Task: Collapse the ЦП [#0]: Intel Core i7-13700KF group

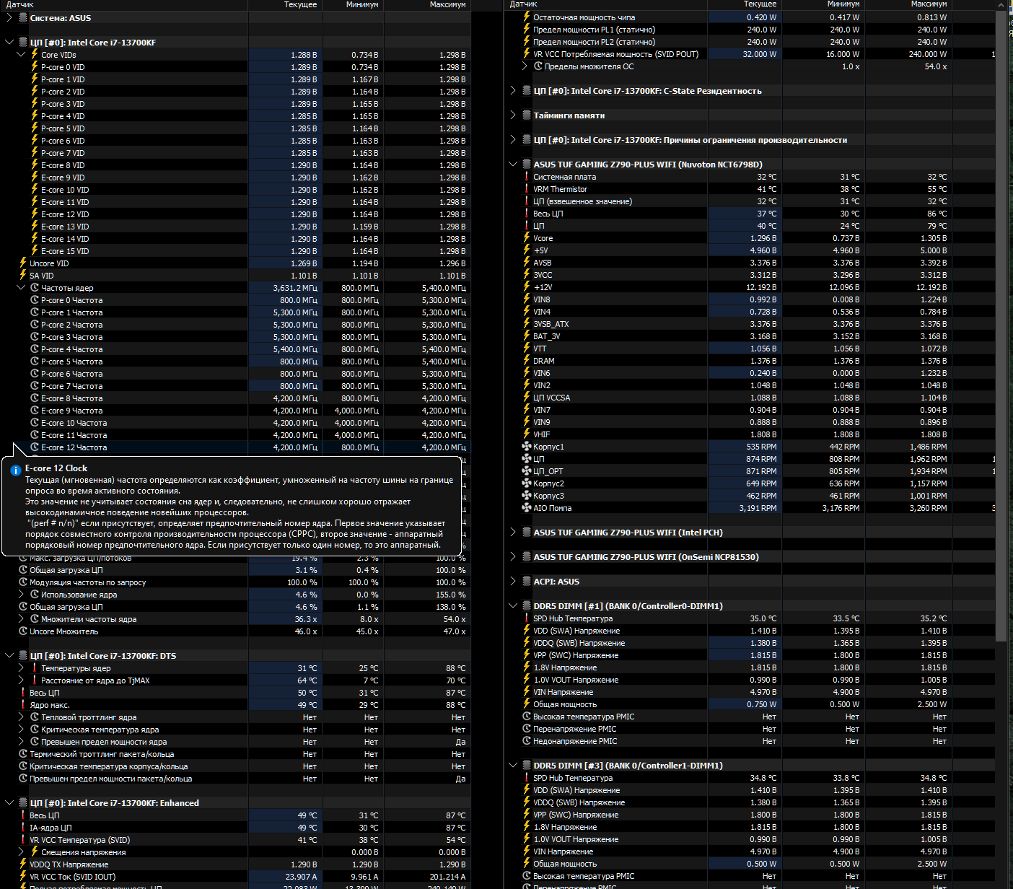Action: pos(9,43)
